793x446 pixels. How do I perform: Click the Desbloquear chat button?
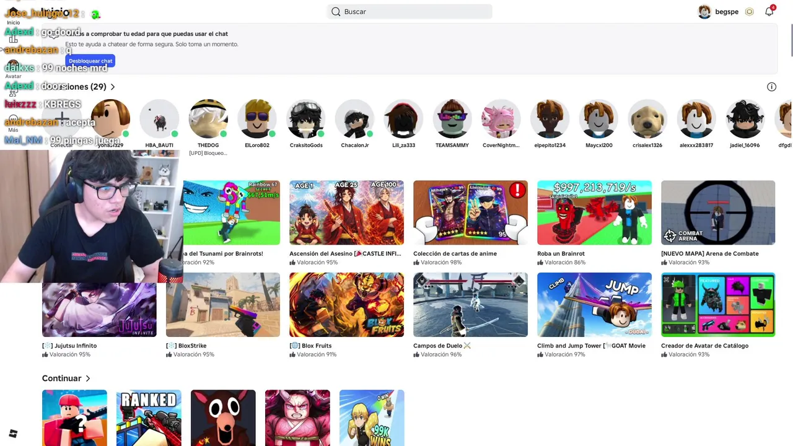pyautogui.click(x=90, y=61)
